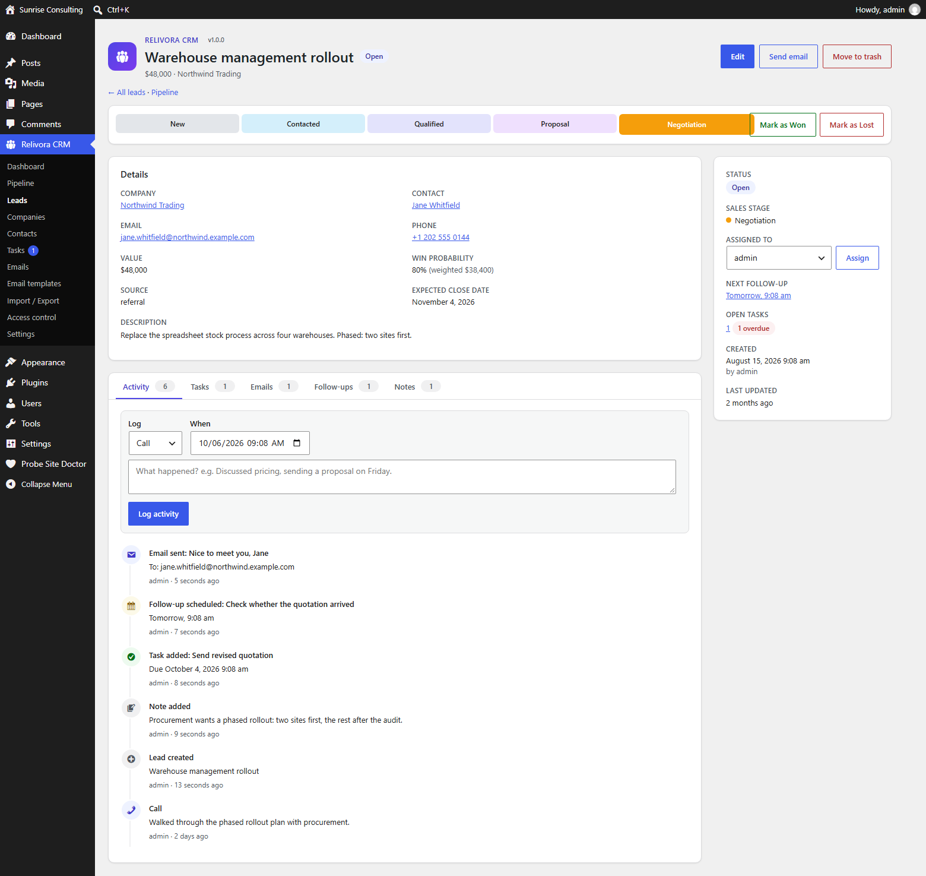Open the Pages icon in sidebar
Screen dimensions: 926x876
(11, 104)
